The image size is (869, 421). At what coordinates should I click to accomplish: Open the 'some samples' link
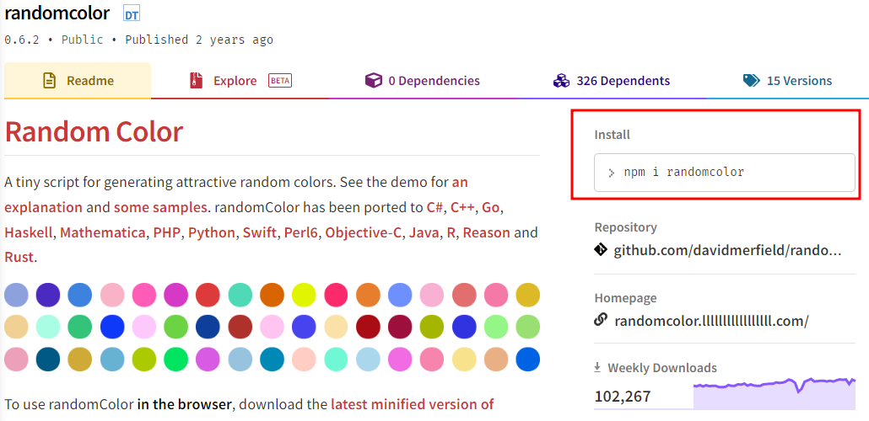(160, 207)
